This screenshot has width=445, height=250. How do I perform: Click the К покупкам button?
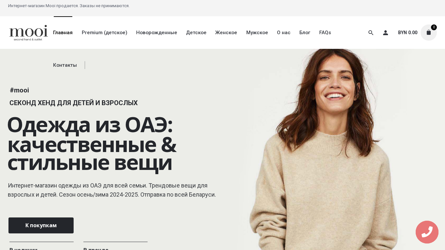tap(41, 225)
